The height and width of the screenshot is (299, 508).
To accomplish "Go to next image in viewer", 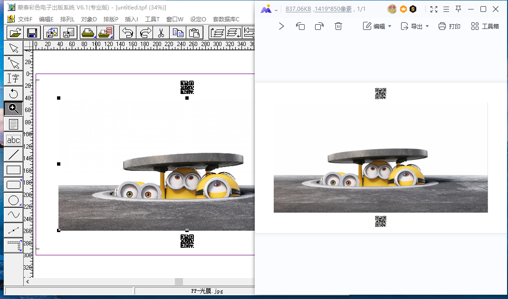I will pyautogui.click(x=281, y=26).
